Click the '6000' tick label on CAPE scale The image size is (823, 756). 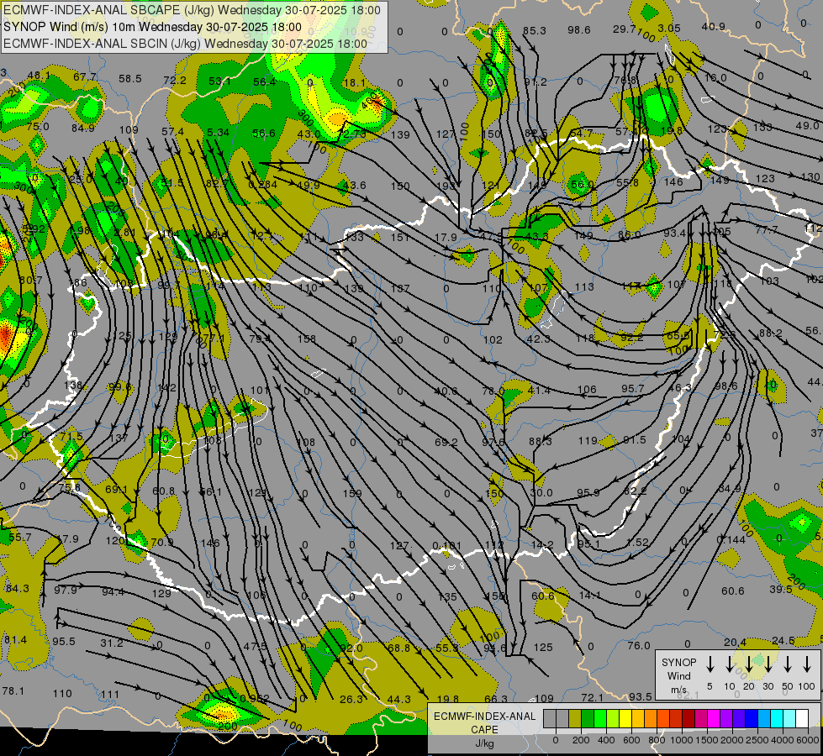tap(808, 740)
